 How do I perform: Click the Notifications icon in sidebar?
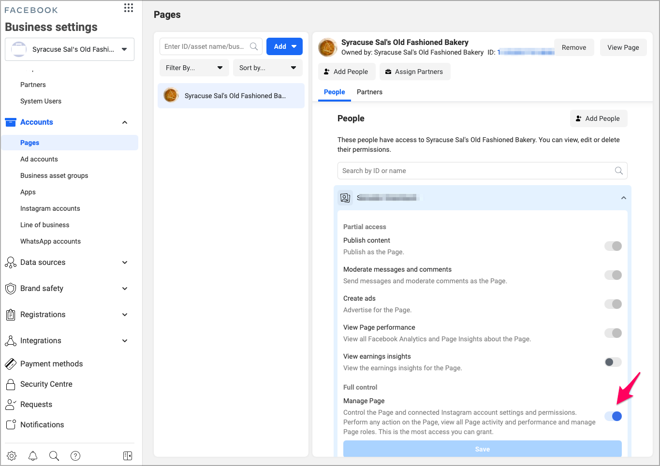pos(11,425)
